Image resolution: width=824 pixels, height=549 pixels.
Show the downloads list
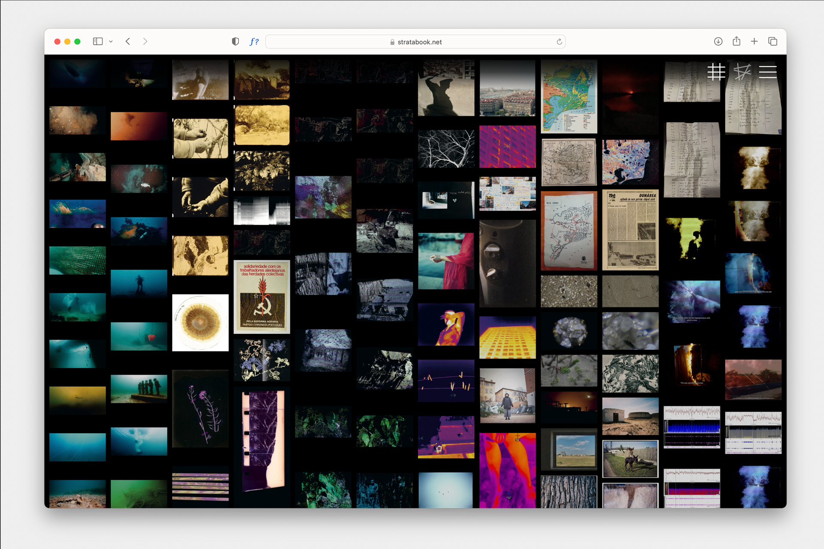718,42
